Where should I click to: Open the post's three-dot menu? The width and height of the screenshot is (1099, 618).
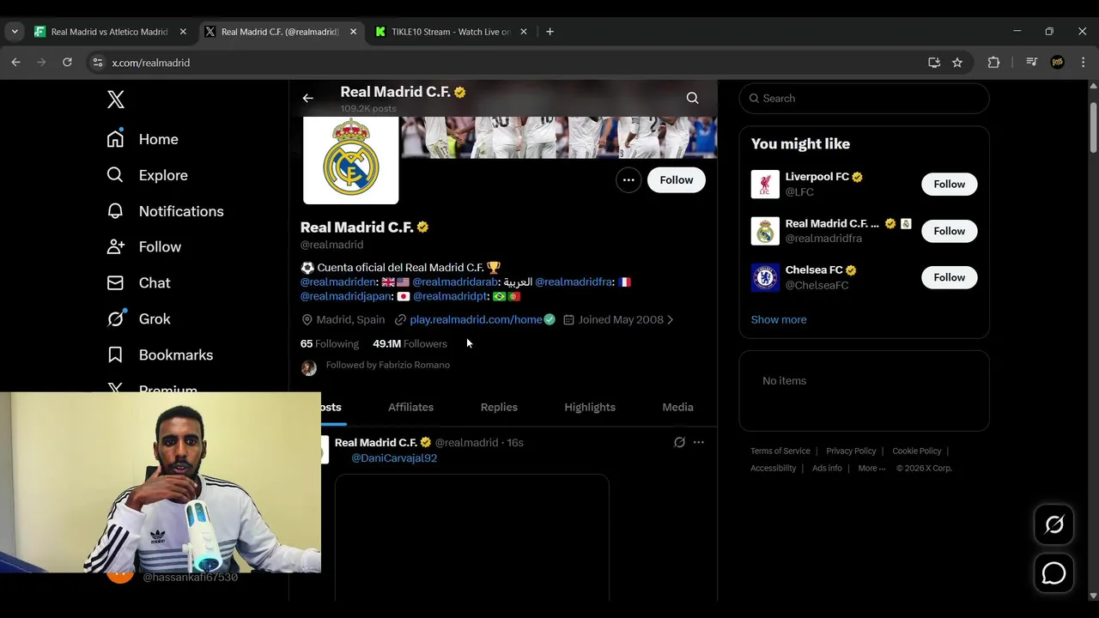click(699, 442)
